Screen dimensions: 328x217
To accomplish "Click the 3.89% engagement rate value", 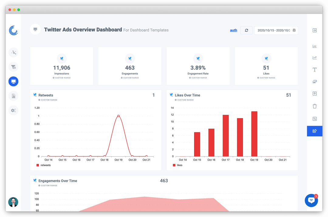I will pos(198,68).
